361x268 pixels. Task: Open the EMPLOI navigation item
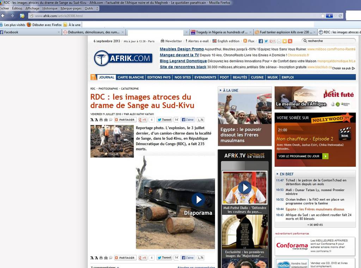click(288, 77)
